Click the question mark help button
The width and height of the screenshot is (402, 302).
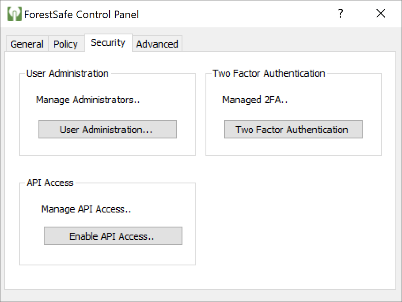point(341,14)
